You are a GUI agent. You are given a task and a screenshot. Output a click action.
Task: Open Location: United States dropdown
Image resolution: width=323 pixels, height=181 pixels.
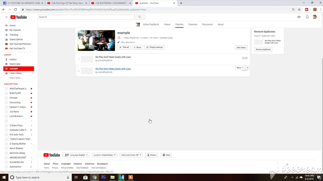click(104, 155)
